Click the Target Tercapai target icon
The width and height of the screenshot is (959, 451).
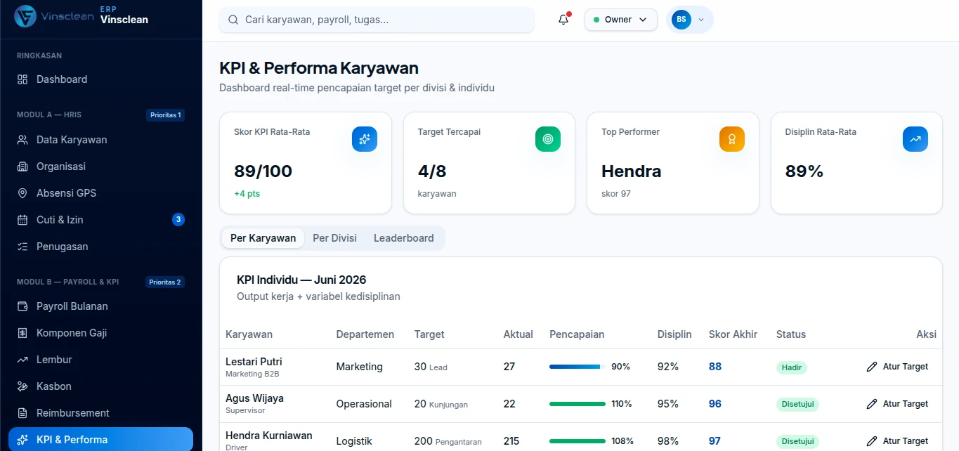click(x=548, y=139)
